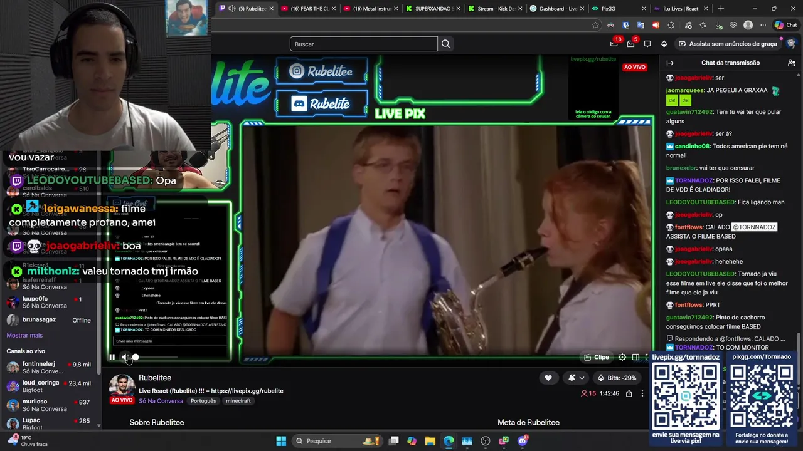Viewport: 803px width, 451px height.
Task: Open the whispers speech bubble icon
Action: [647, 44]
